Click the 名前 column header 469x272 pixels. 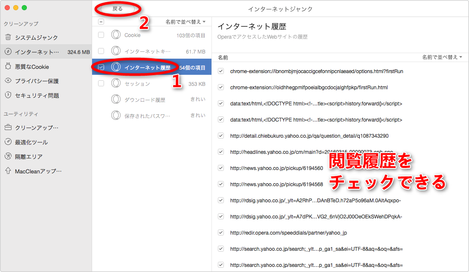point(223,57)
